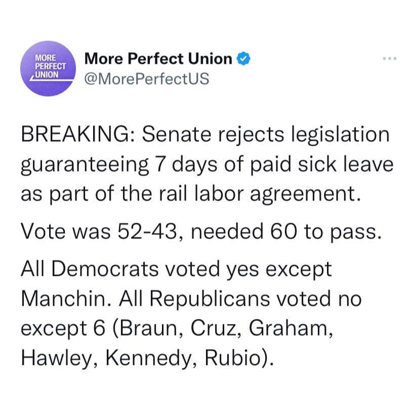Click the phrase "Senate rejects legislation"

tap(266, 135)
